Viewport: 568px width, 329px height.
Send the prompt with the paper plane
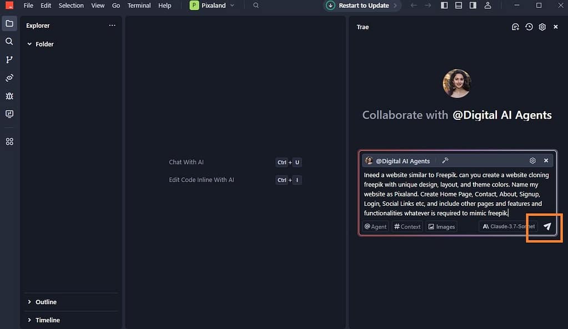click(x=547, y=226)
